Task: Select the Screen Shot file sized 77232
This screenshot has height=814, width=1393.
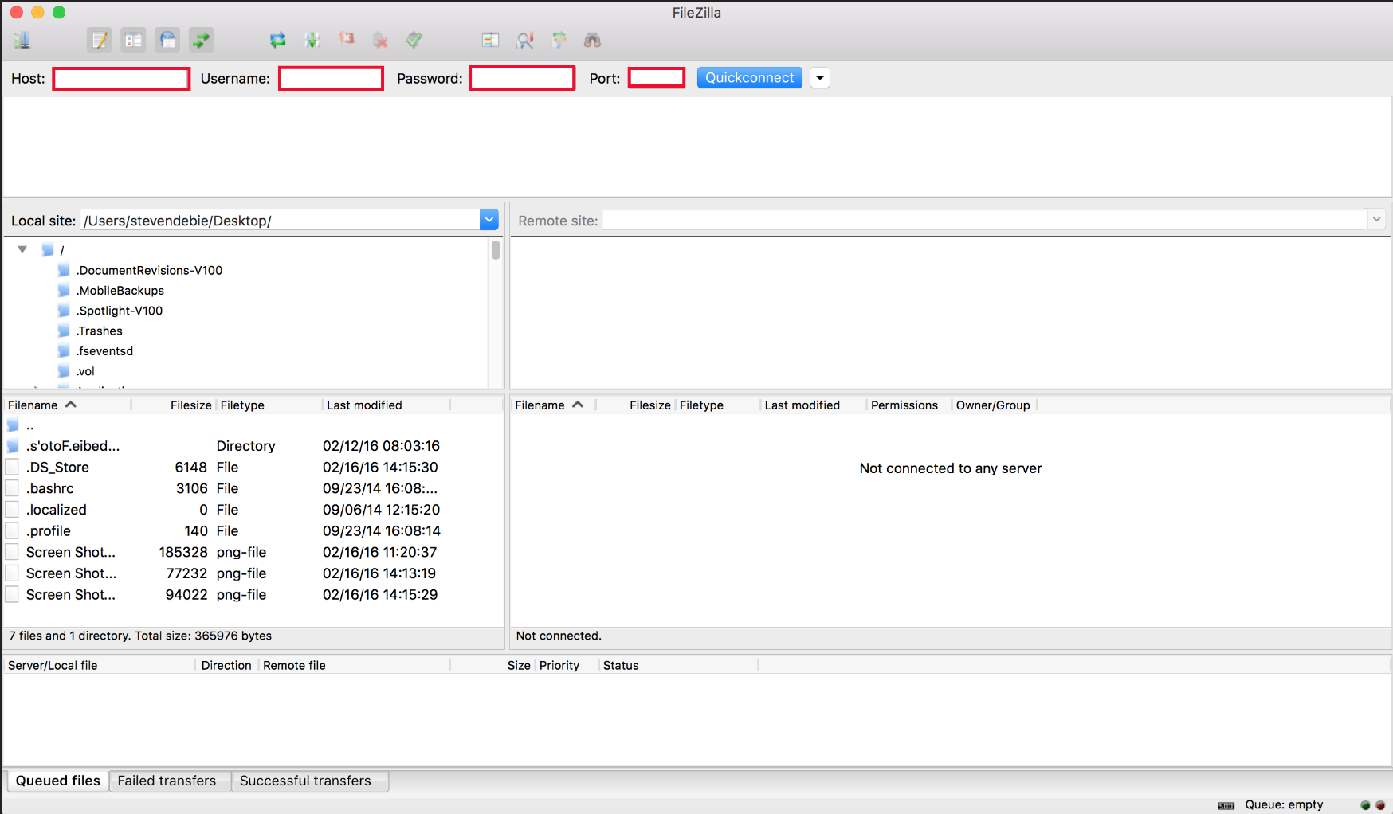Action: 253,573
